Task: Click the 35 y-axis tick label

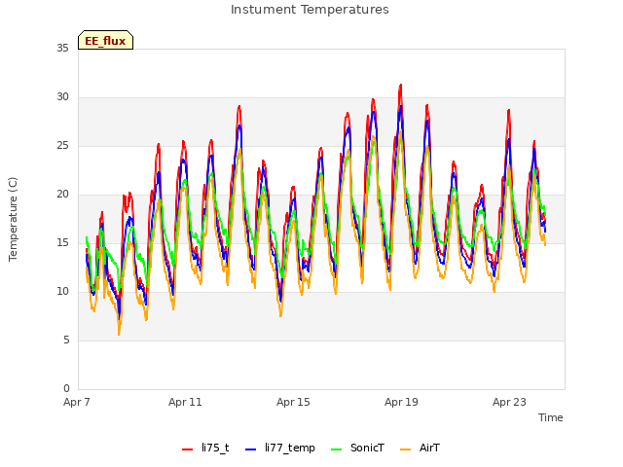Action: pos(62,48)
